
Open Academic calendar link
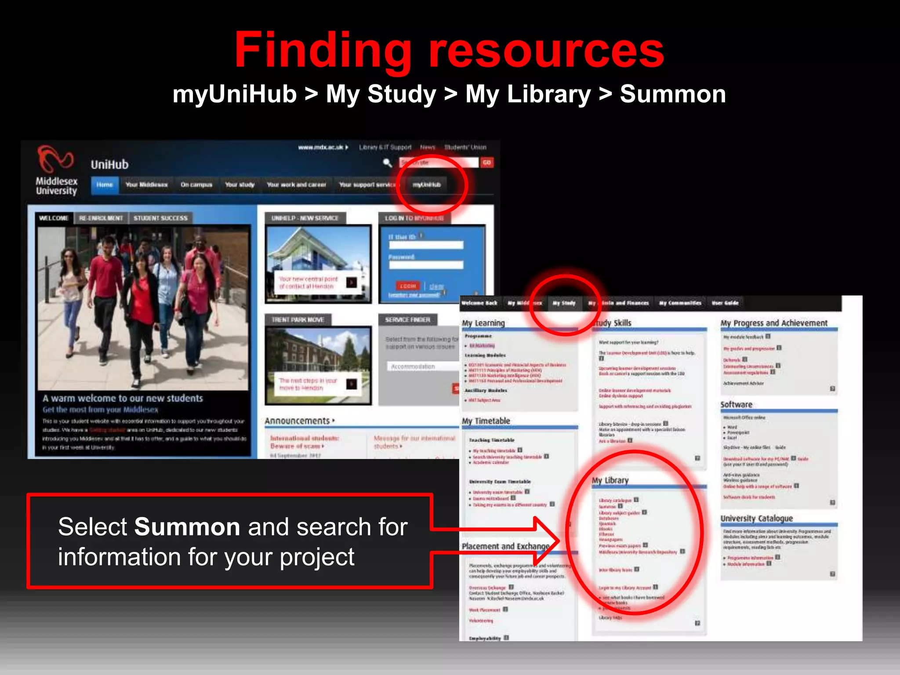coord(491,462)
